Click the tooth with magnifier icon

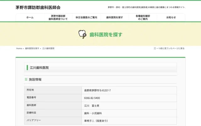(82, 34)
